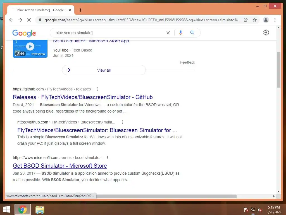
Task: Maximize the Chrome window
Action: click(265, 6)
